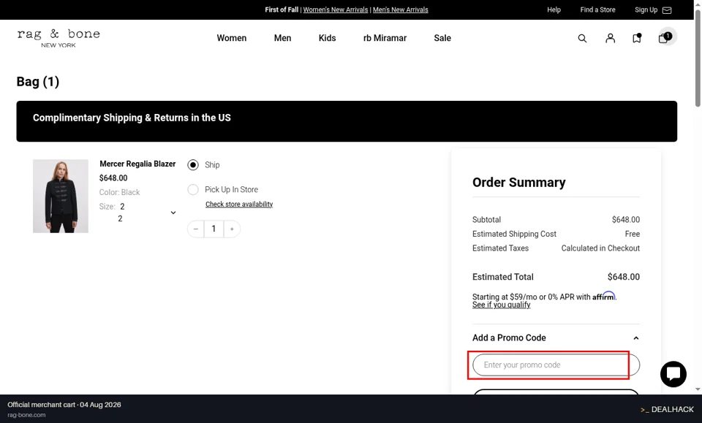
Task: Open Mercer Regalia Blazer product title
Action: [137, 164]
